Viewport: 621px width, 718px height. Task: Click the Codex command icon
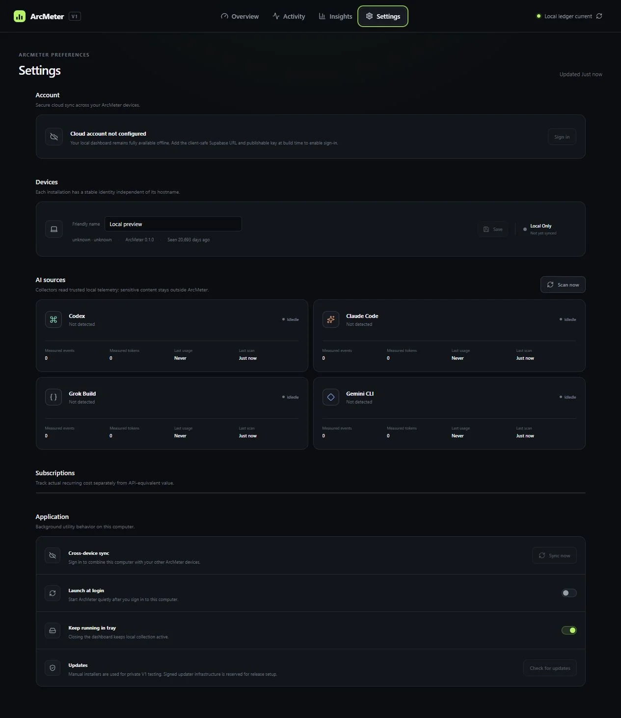point(54,319)
